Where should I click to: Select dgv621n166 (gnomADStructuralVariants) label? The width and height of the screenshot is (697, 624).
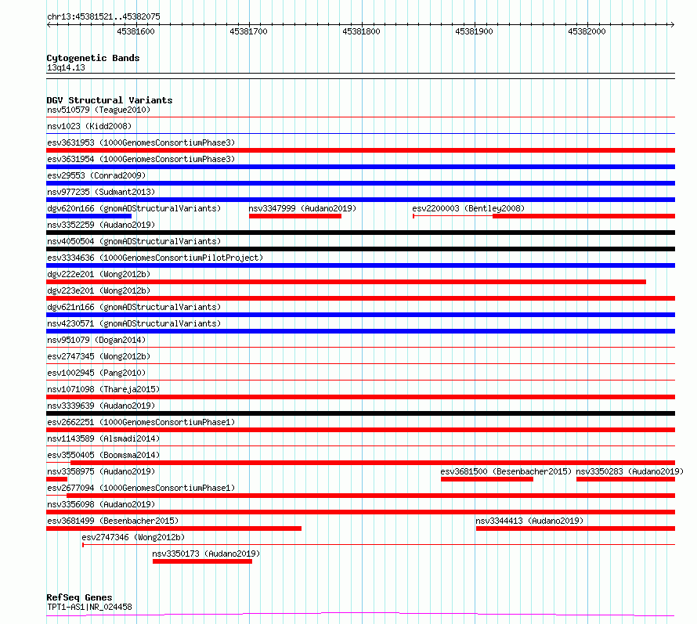pos(134,307)
